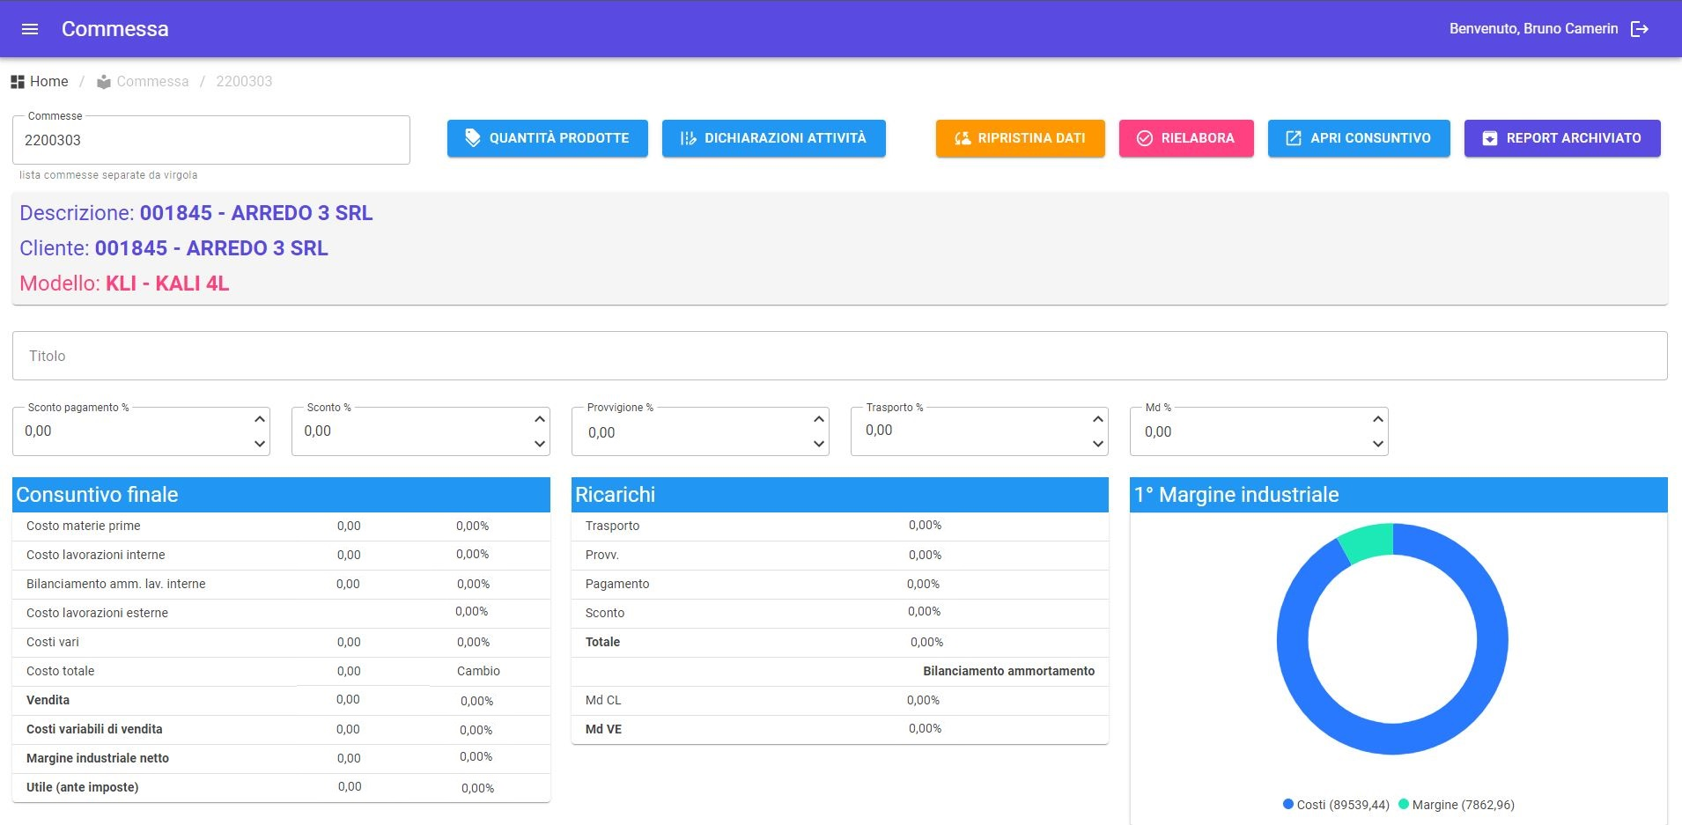Open the Commessa breadcrumb link

coord(152,82)
